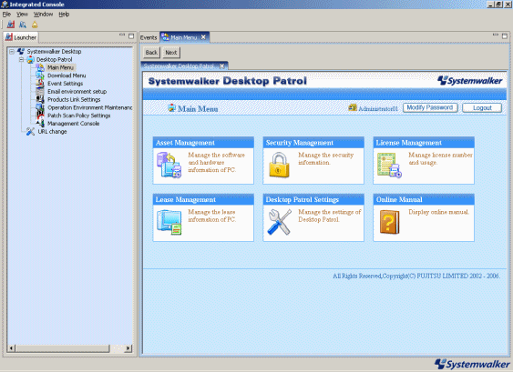Open the Asset Management heading link

pyautogui.click(x=185, y=143)
